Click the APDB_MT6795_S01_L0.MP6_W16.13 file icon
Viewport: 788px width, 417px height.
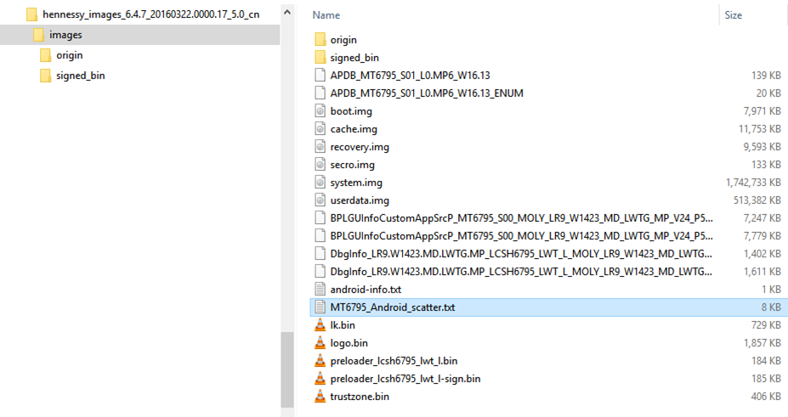point(320,76)
